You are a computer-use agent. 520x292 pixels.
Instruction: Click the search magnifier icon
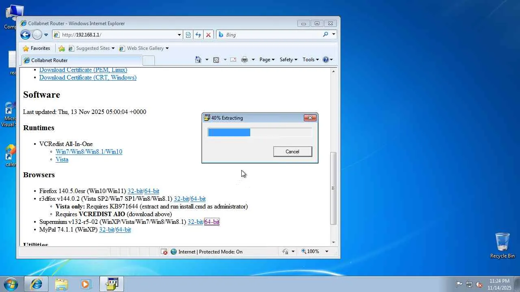click(325, 34)
